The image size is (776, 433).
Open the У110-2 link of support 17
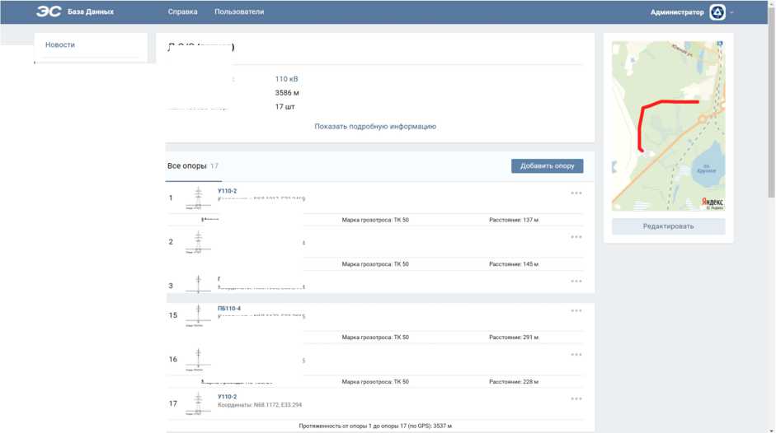coord(227,397)
